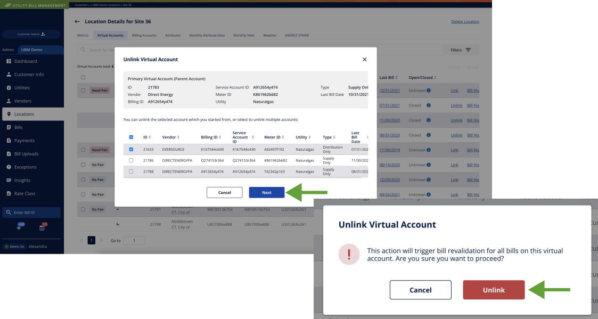Open the Virtual Accounts tab
The width and height of the screenshot is (598, 319).
click(110, 36)
